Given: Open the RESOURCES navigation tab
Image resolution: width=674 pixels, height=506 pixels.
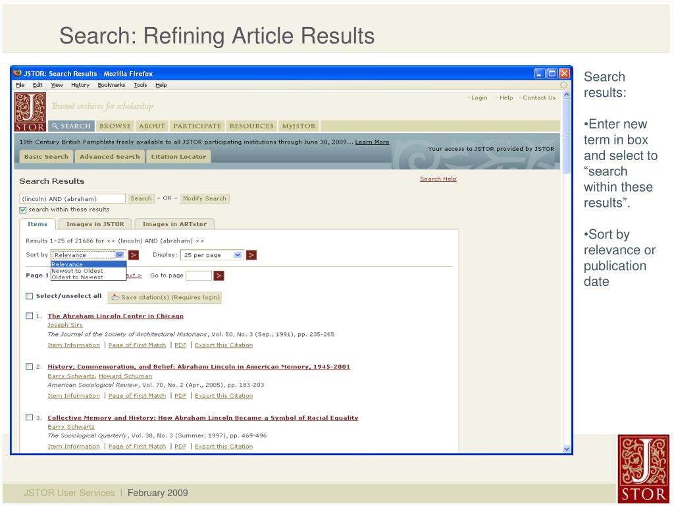Looking at the screenshot, I should (x=251, y=126).
